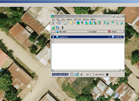This screenshot has height=101, width=139.
Task: Click the warp raster icon
Action: [x=121, y=23]
